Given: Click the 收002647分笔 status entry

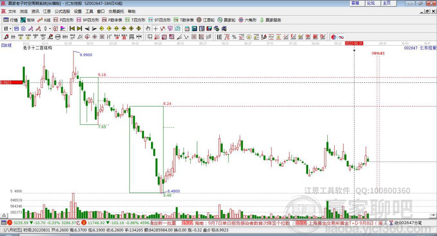Looking at the screenshot, I should [x=408, y=223].
